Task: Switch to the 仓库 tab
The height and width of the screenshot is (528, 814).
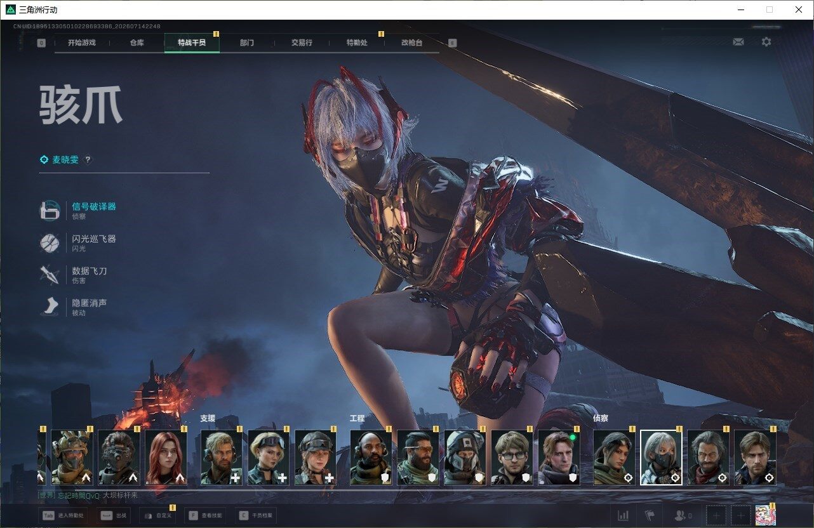Action: tap(137, 43)
